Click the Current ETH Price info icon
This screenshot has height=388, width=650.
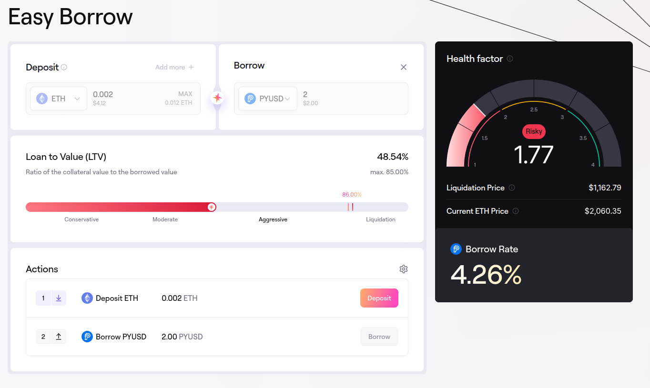516,211
